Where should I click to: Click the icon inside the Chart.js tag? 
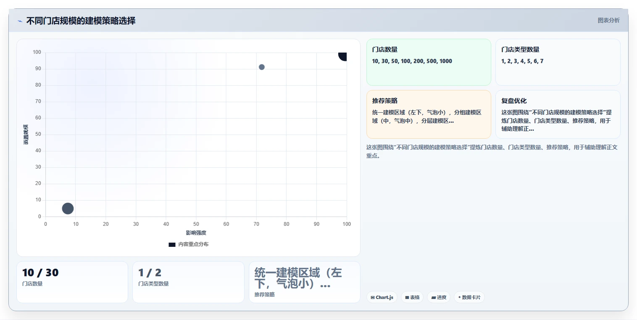[373, 297]
